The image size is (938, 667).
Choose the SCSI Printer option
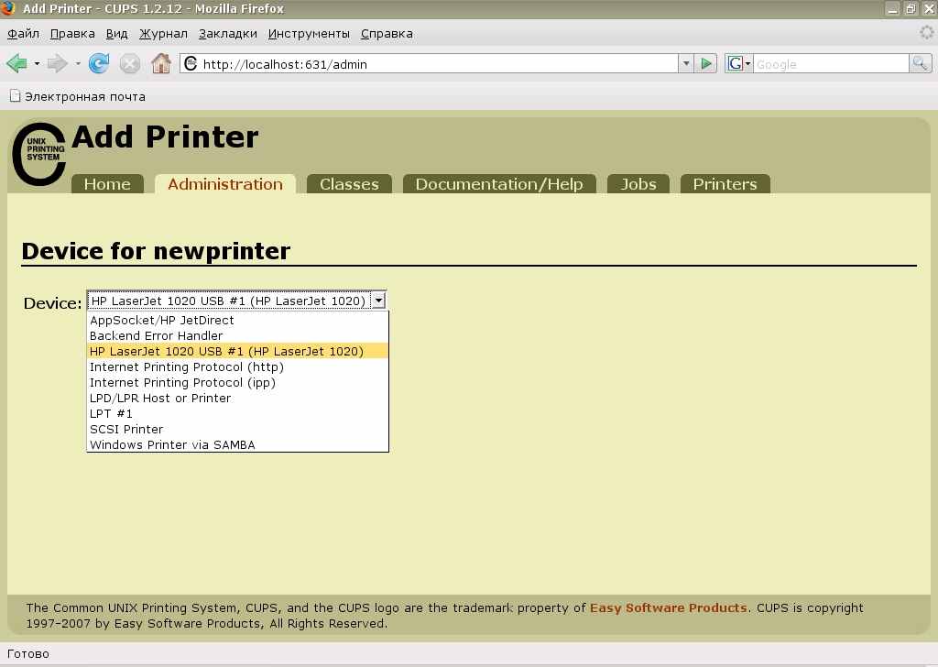pyautogui.click(x=237, y=429)
